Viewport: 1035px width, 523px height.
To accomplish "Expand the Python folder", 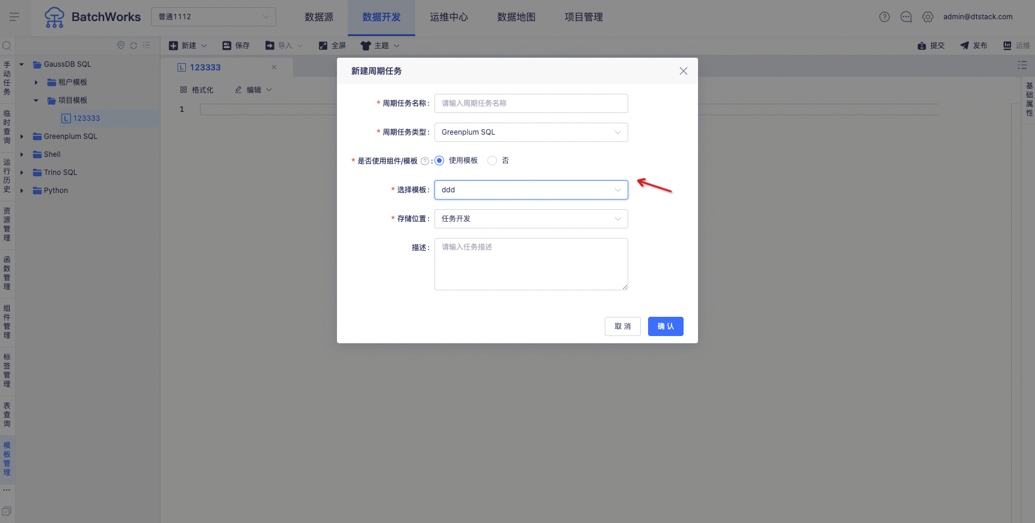I will point(22,191).
